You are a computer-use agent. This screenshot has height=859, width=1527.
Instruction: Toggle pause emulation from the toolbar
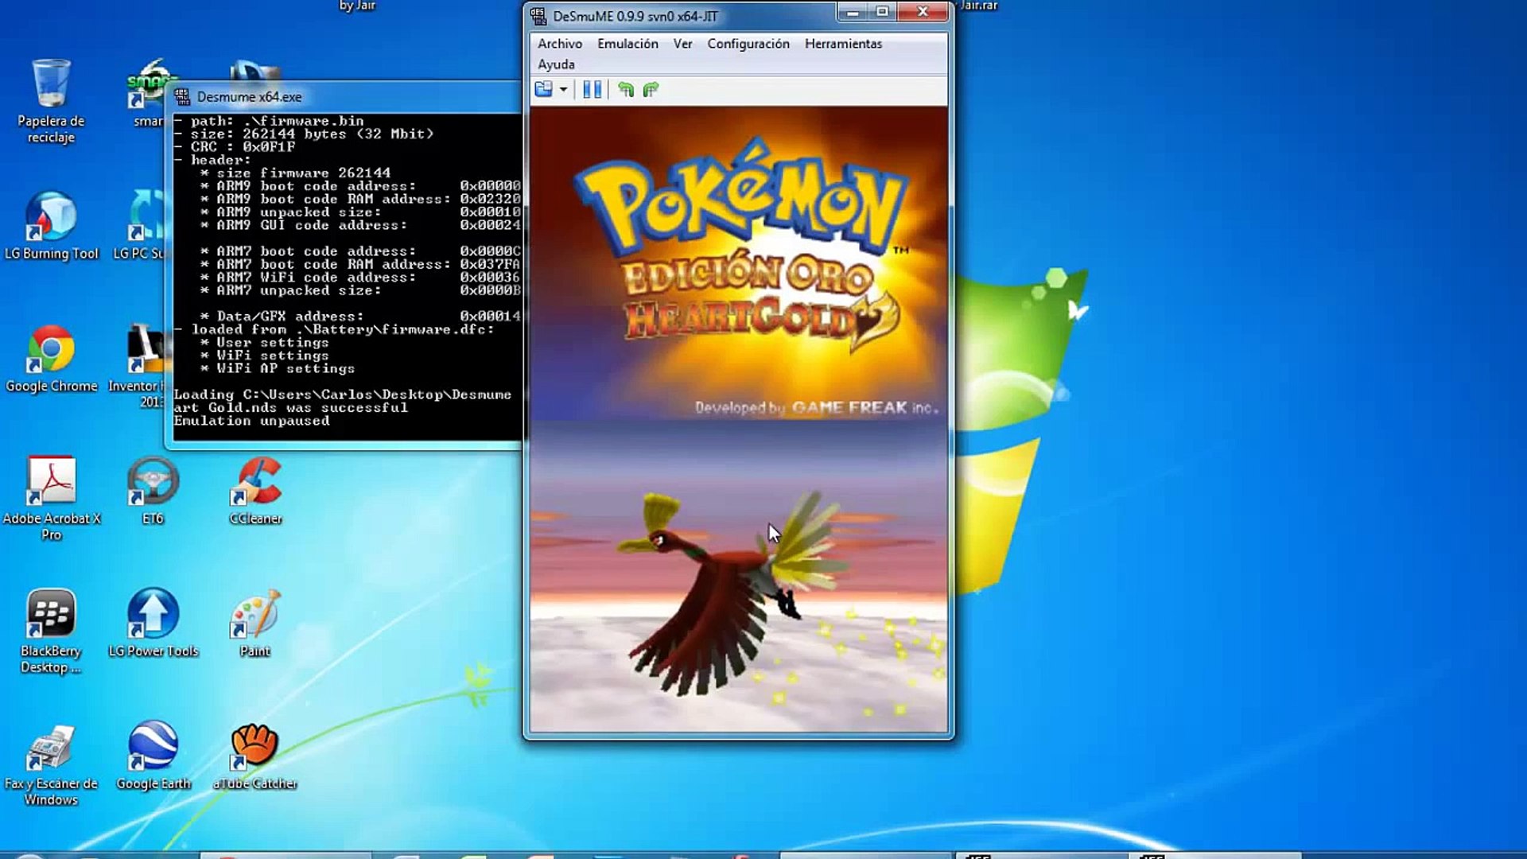(593, 89)
